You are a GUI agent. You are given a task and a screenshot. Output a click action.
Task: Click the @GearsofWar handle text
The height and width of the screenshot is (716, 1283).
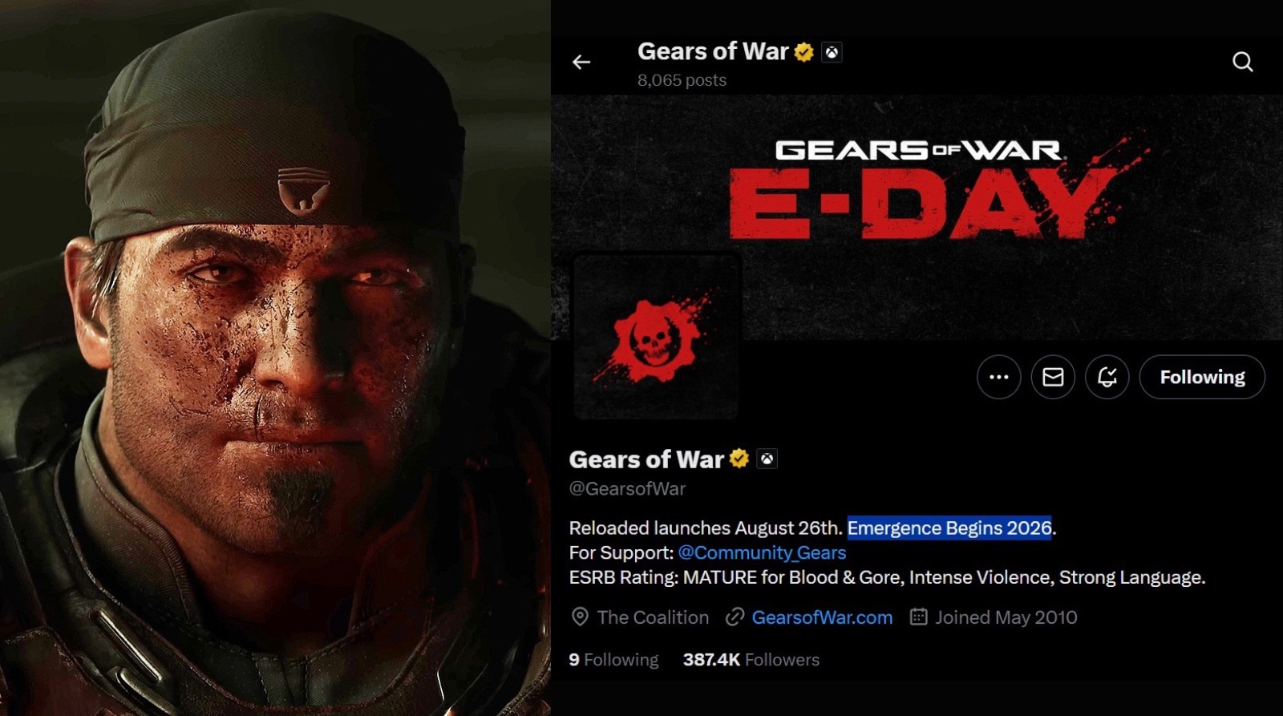coord(627,488)
